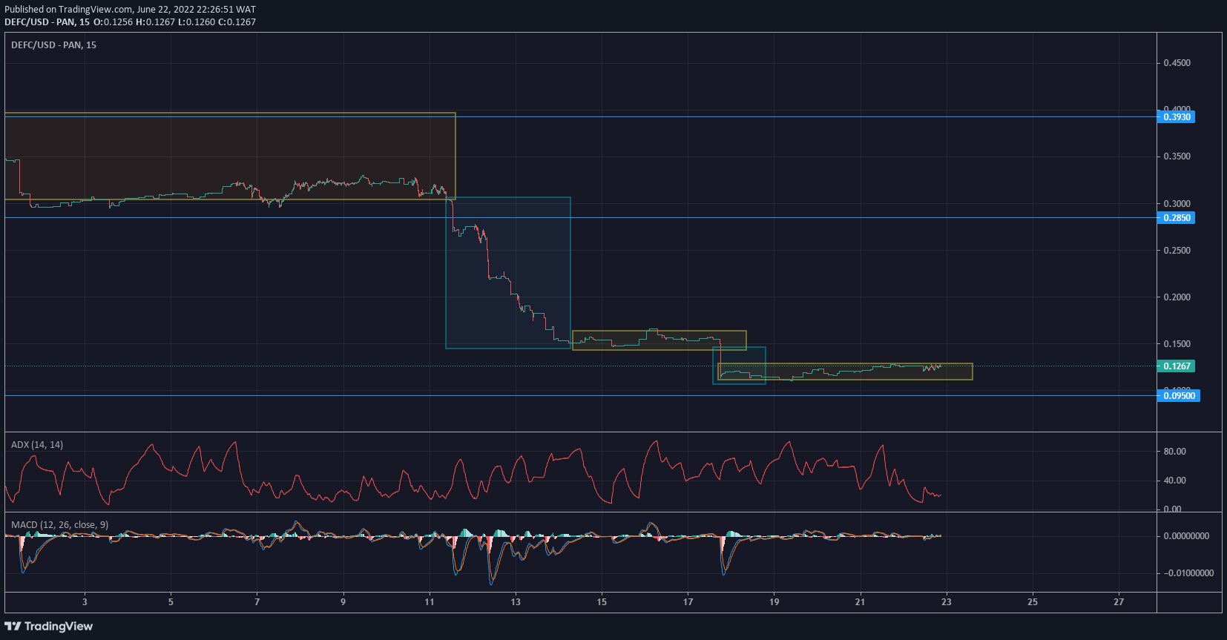Click date label 9 on time axis
Screen dimensions: 1227x640
343,602
